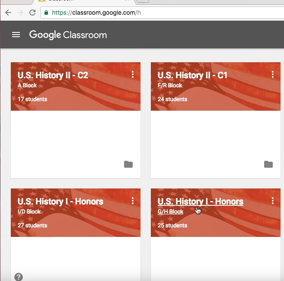Click the G/H Block subtitle link
The image size is (284, 281).
click(170, 212)
